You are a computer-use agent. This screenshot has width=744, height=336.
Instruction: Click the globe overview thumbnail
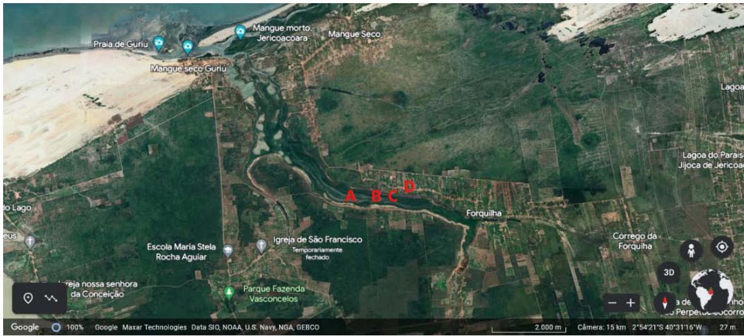713,290
